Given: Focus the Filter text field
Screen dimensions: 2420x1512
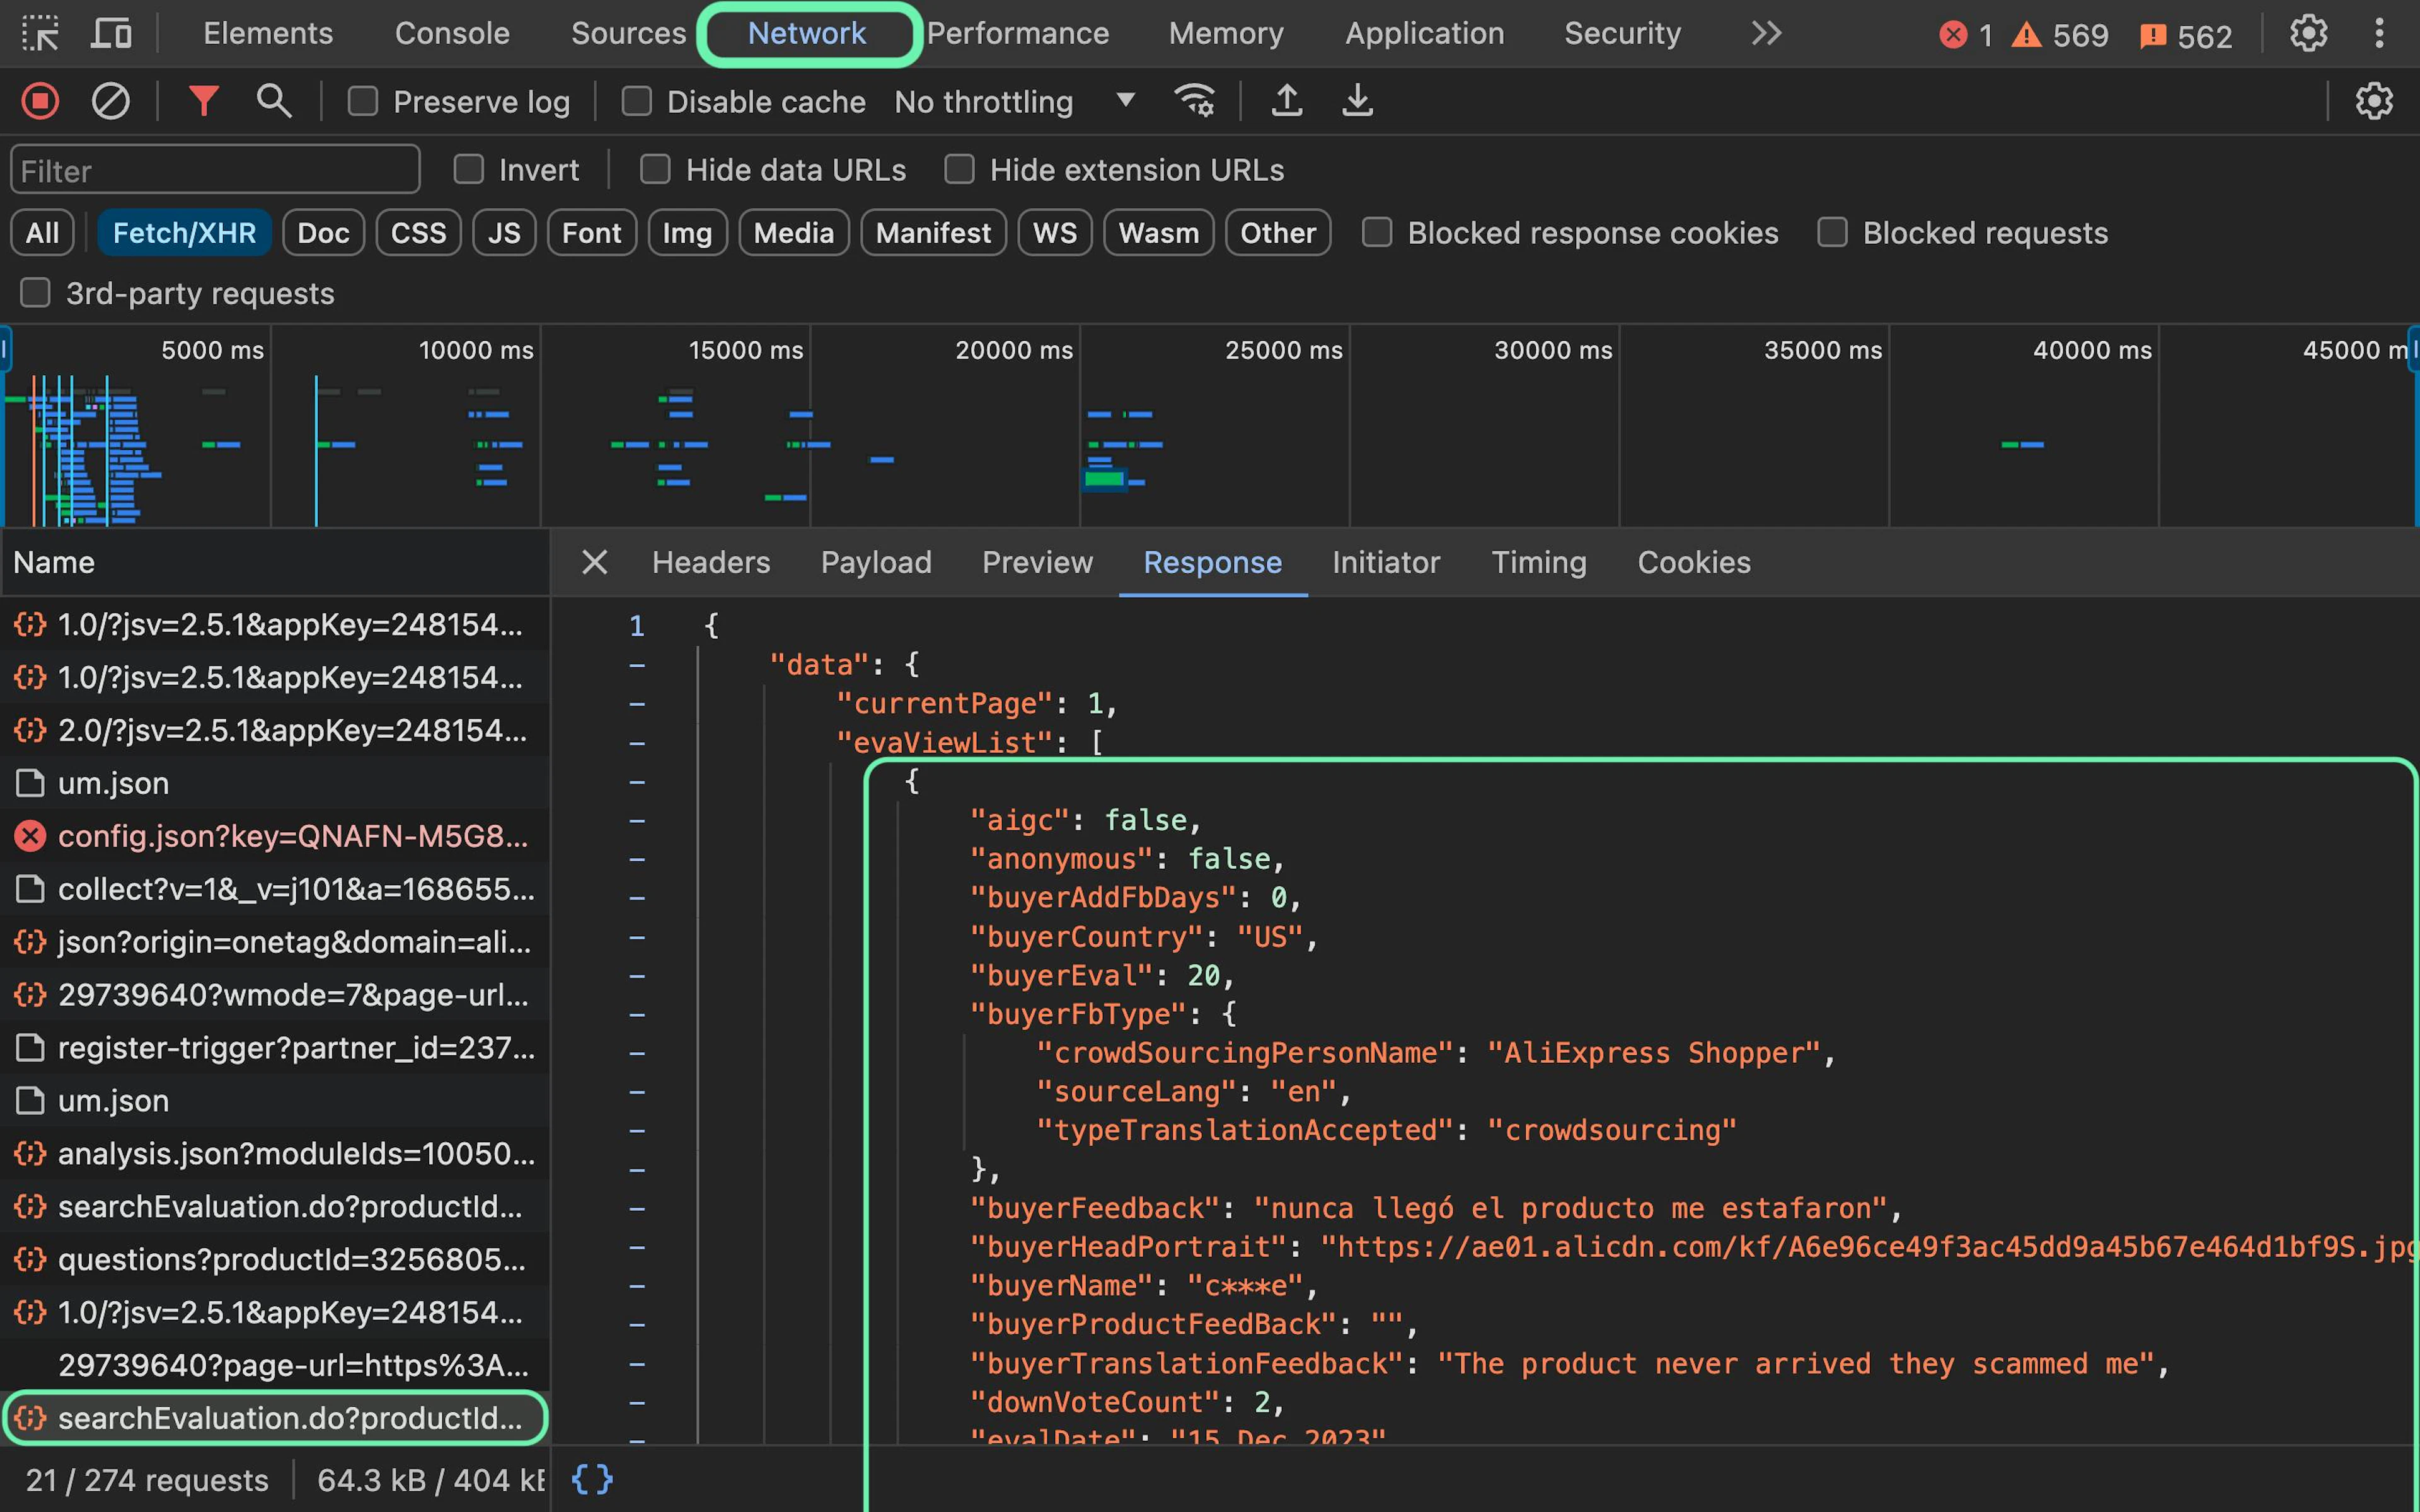Looking at the screenshot, I should (215, 170).
